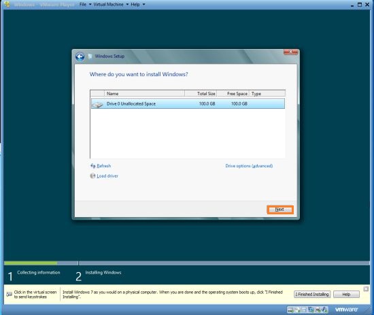Viewport: 374px width, 315px height.
Task: Expand the Virtual Machine dropdown arrow
Action: click(127, 4)
